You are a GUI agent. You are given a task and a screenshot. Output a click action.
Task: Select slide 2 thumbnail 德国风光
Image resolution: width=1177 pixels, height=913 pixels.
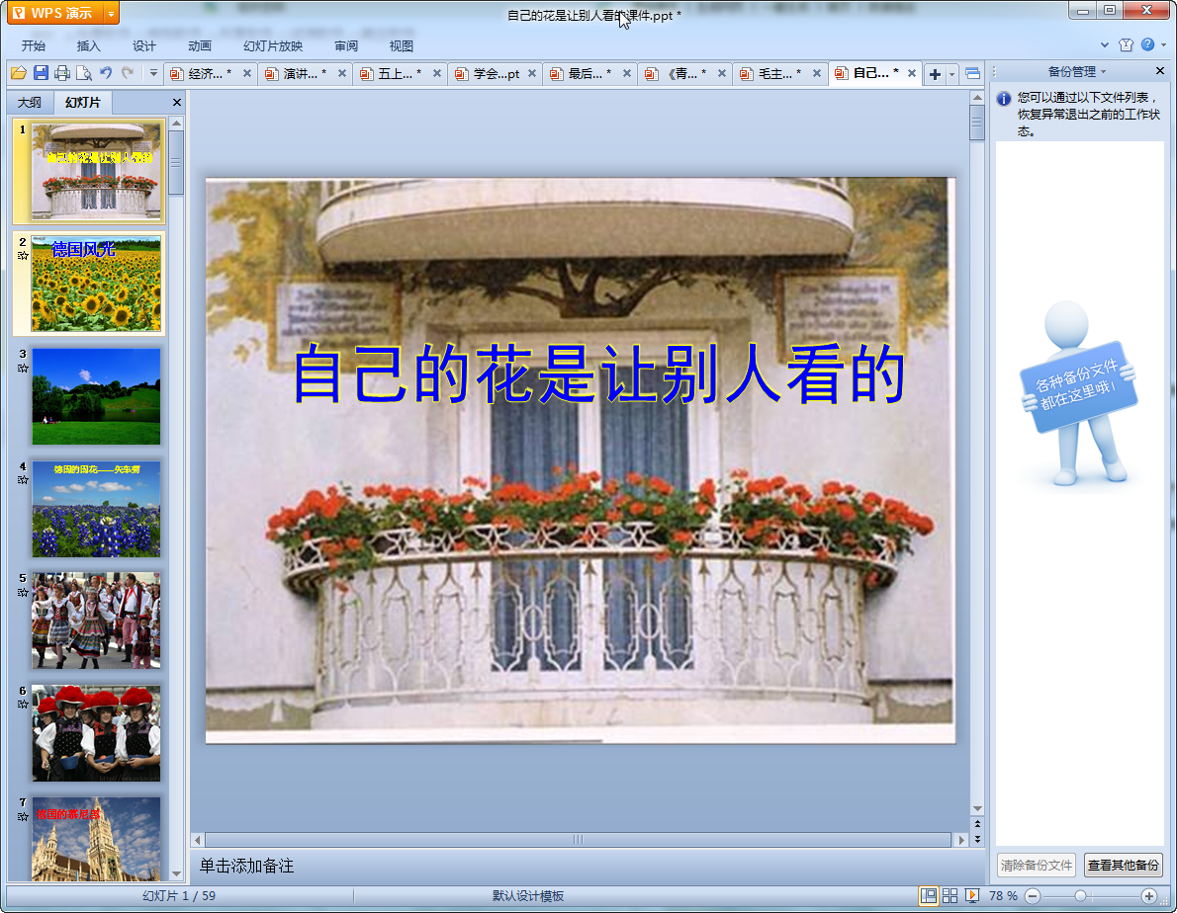pos(96,285)
